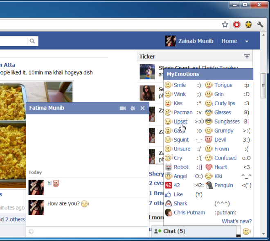
Task: Insert the 42 emoticon
Action: pos(177,185)
